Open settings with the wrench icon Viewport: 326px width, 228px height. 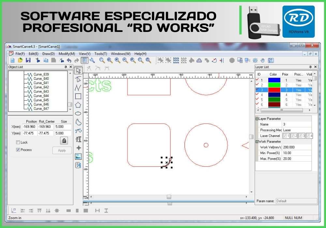(x=92, y=61)
